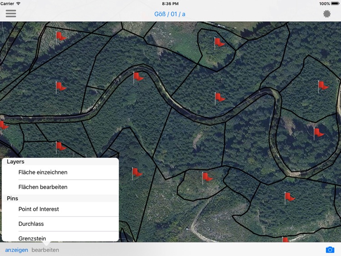Tap the red flag cut off at the map's left edge

[4, 125]
